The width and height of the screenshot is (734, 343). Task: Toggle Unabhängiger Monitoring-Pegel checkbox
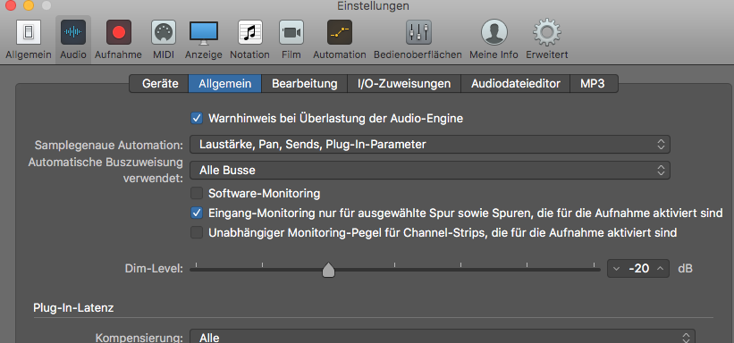pos(197,232)
